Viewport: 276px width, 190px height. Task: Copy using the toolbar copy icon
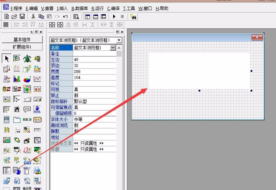[x=41, y=16]
